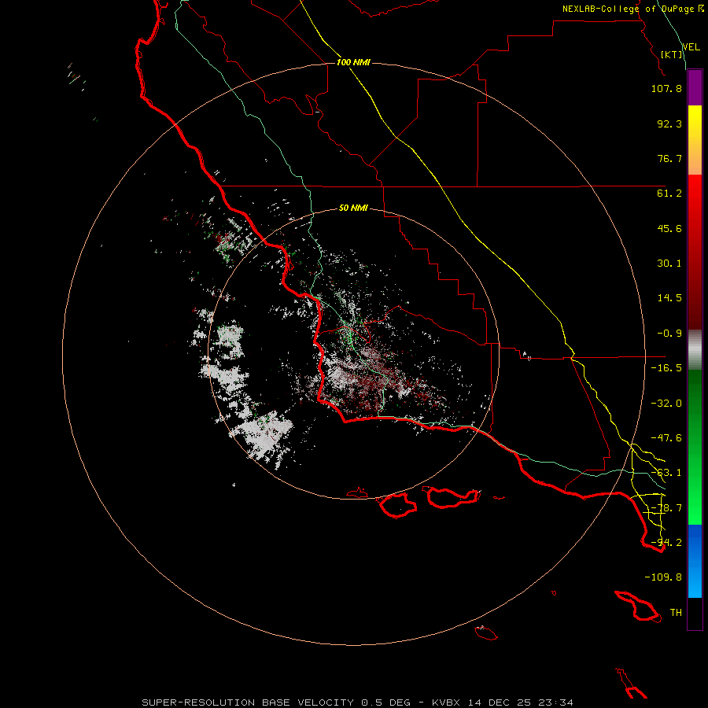Image resolution: width=708 pixels, height=708 pixels.
Task: Click the -47.6 velocity scale value
Action: coord(666,438)
